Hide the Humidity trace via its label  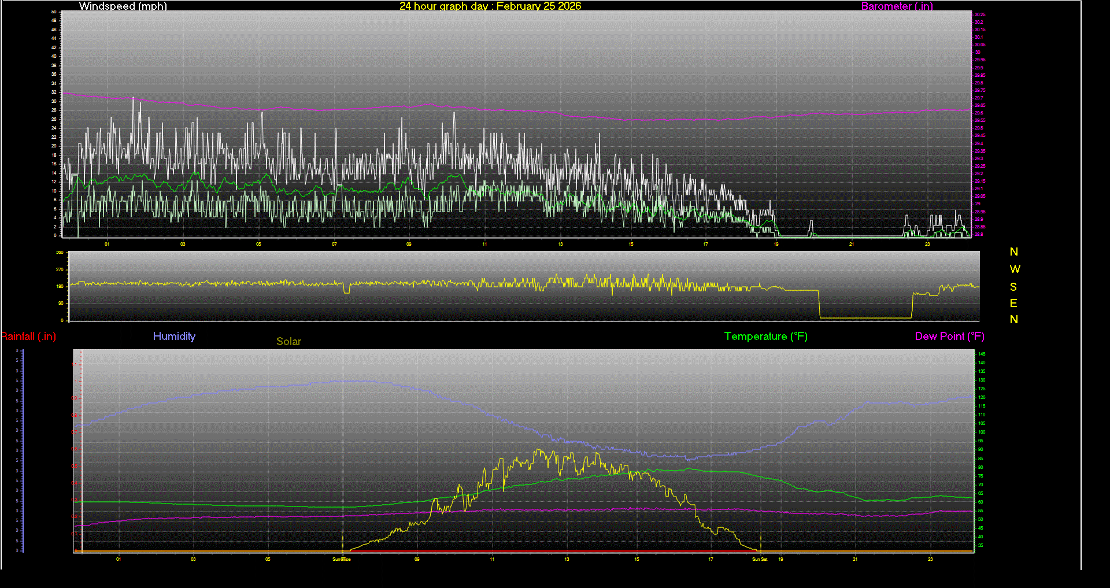(x=174, y=336)
